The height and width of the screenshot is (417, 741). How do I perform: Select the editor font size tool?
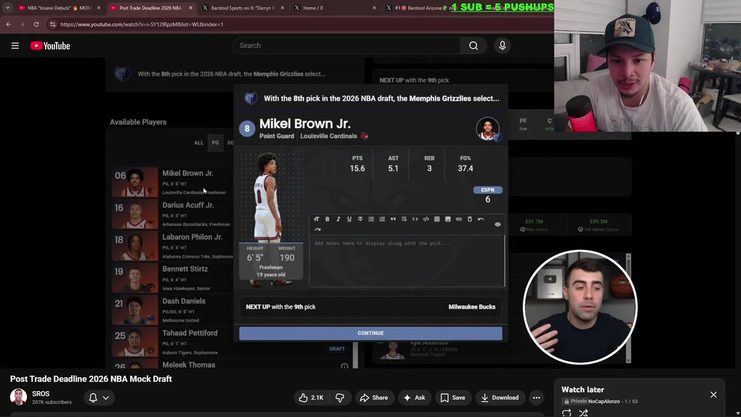pyautogui.click(x=316, y=220)
